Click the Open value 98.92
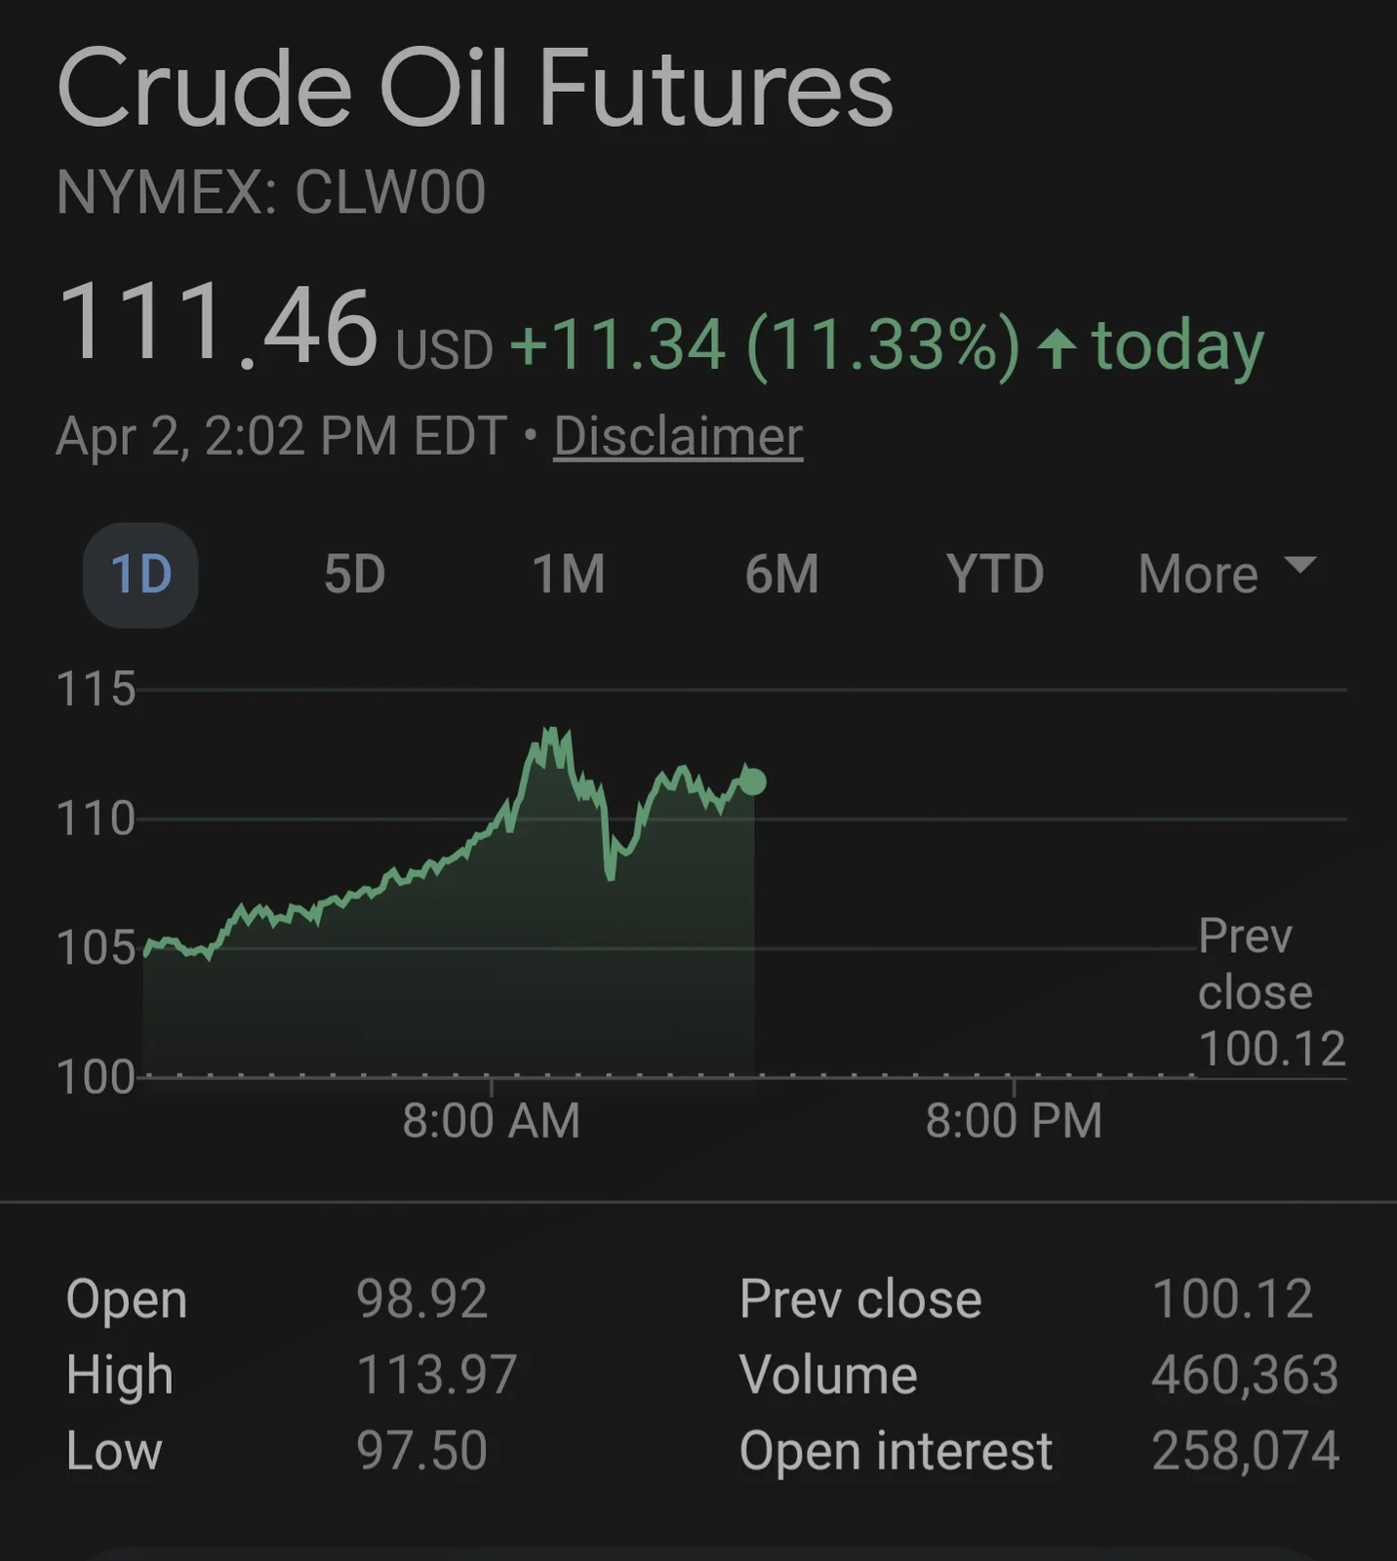The image size is (1397, 1561). [421, 1300]
